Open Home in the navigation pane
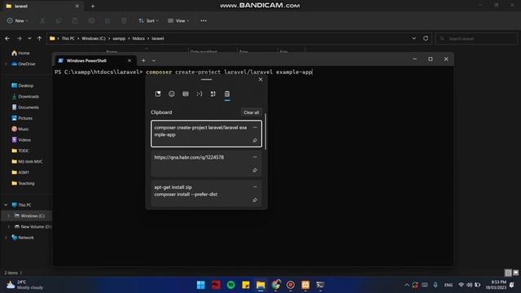521x293 pixels. coord(20,53)
